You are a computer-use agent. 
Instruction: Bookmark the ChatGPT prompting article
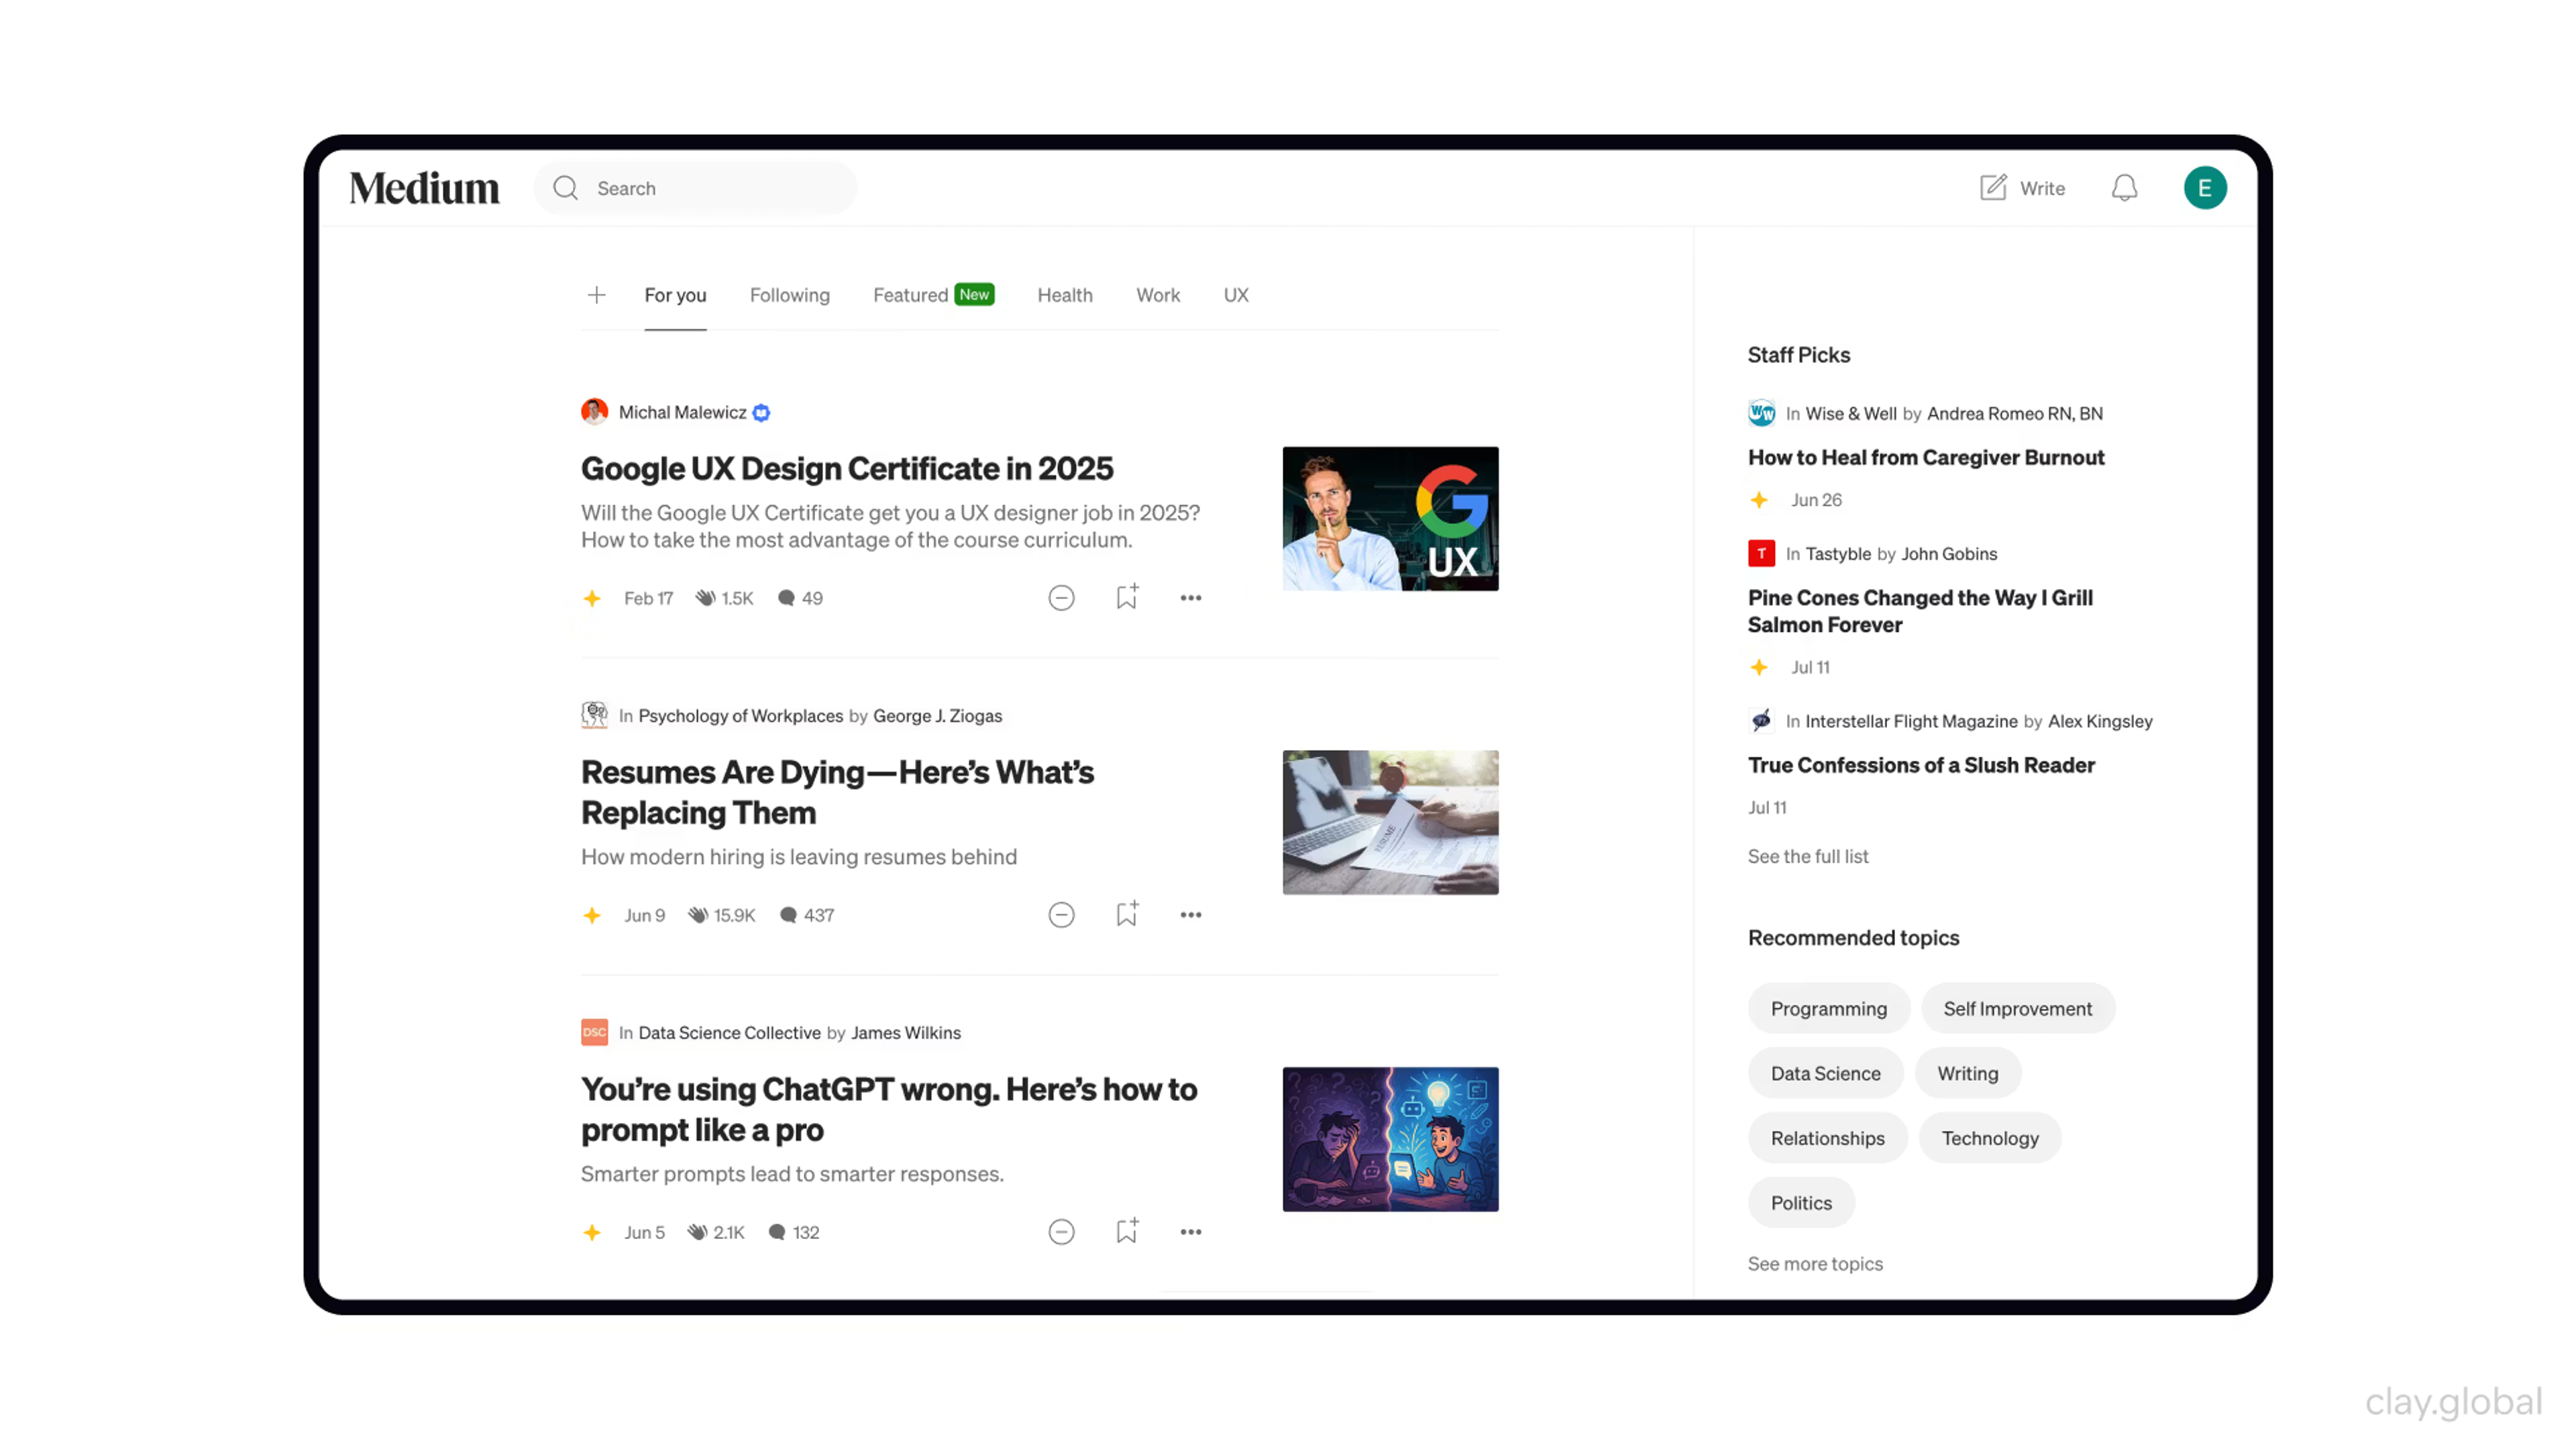(x=1127, y=1231)
